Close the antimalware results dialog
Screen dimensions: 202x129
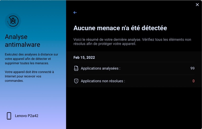pos(197,5)
